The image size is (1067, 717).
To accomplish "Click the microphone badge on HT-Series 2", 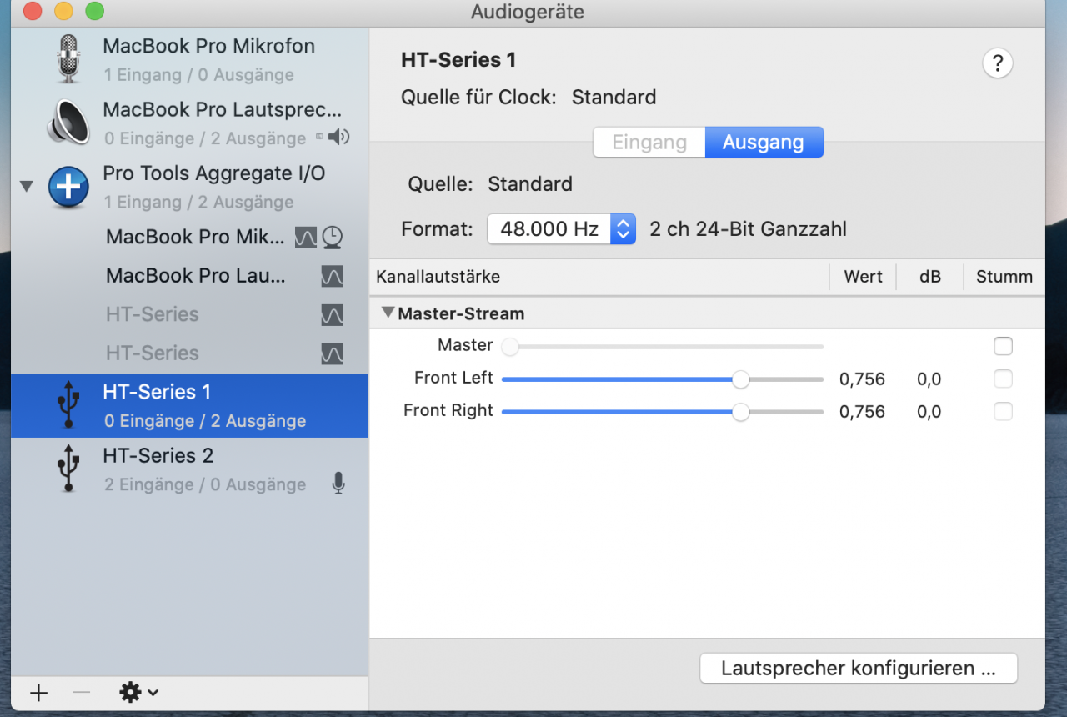I will coord(338,484).
